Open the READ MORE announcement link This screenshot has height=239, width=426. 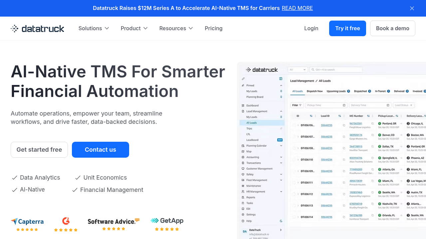coord(297,8)
